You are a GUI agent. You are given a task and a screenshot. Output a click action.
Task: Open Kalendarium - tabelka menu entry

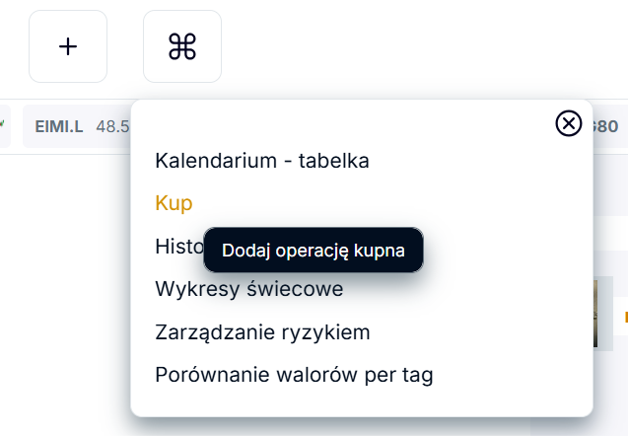tap(262, 160)
